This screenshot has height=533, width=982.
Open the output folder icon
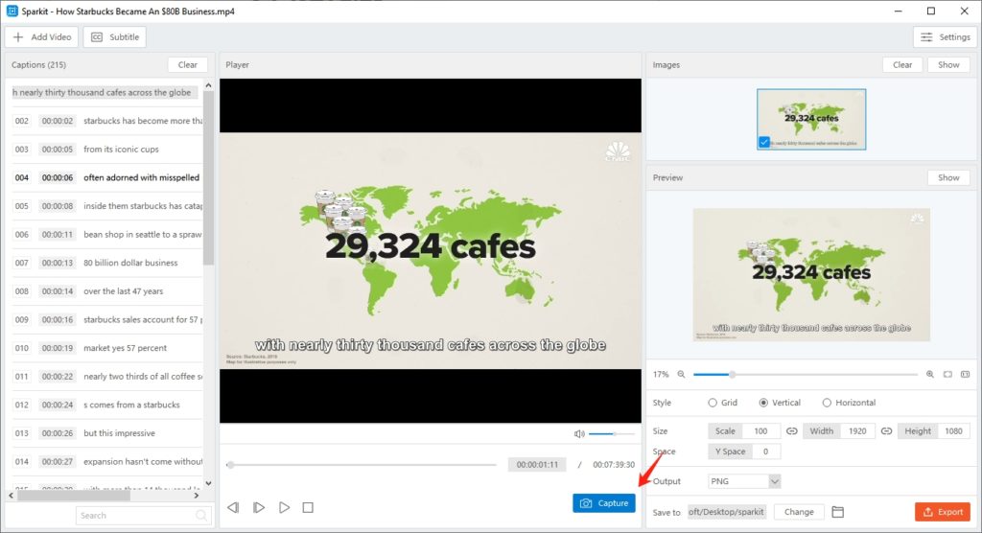838,512
